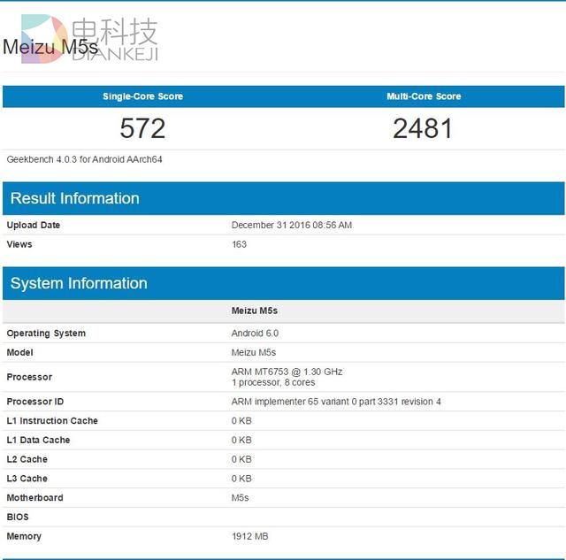Viewport: 566px width, 560px height.
Task: Click the Geekbench 4.0.3 for Android AArch64 text
Action: [x=84, y=159]
